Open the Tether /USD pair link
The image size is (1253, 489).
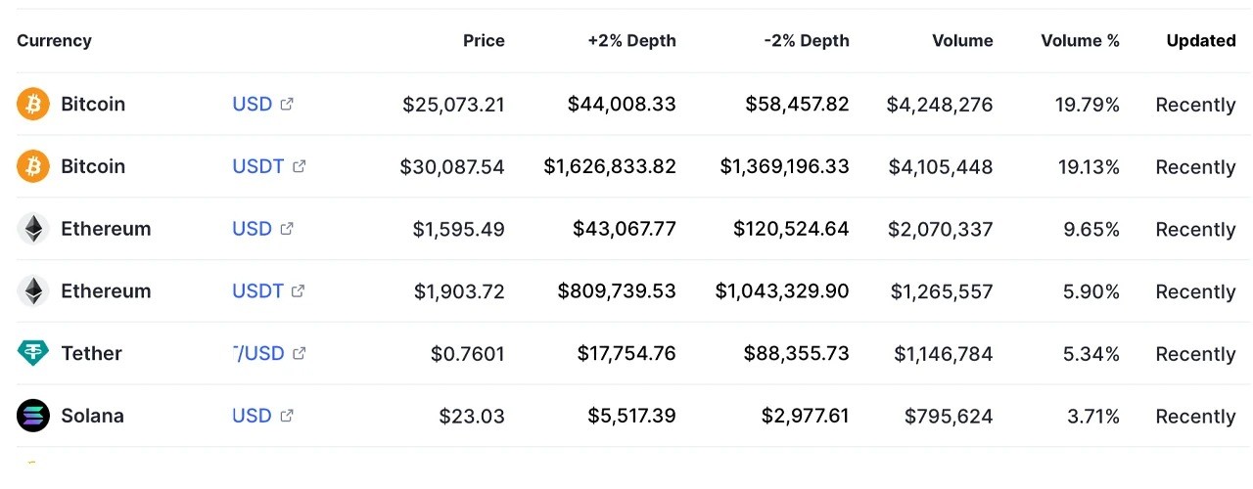pos(259,353)
